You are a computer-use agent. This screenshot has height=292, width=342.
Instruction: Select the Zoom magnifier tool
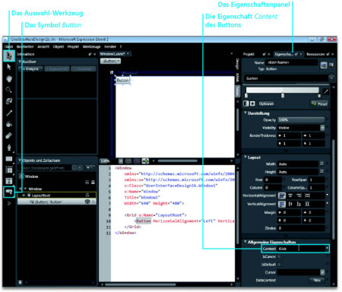(9, 90)
